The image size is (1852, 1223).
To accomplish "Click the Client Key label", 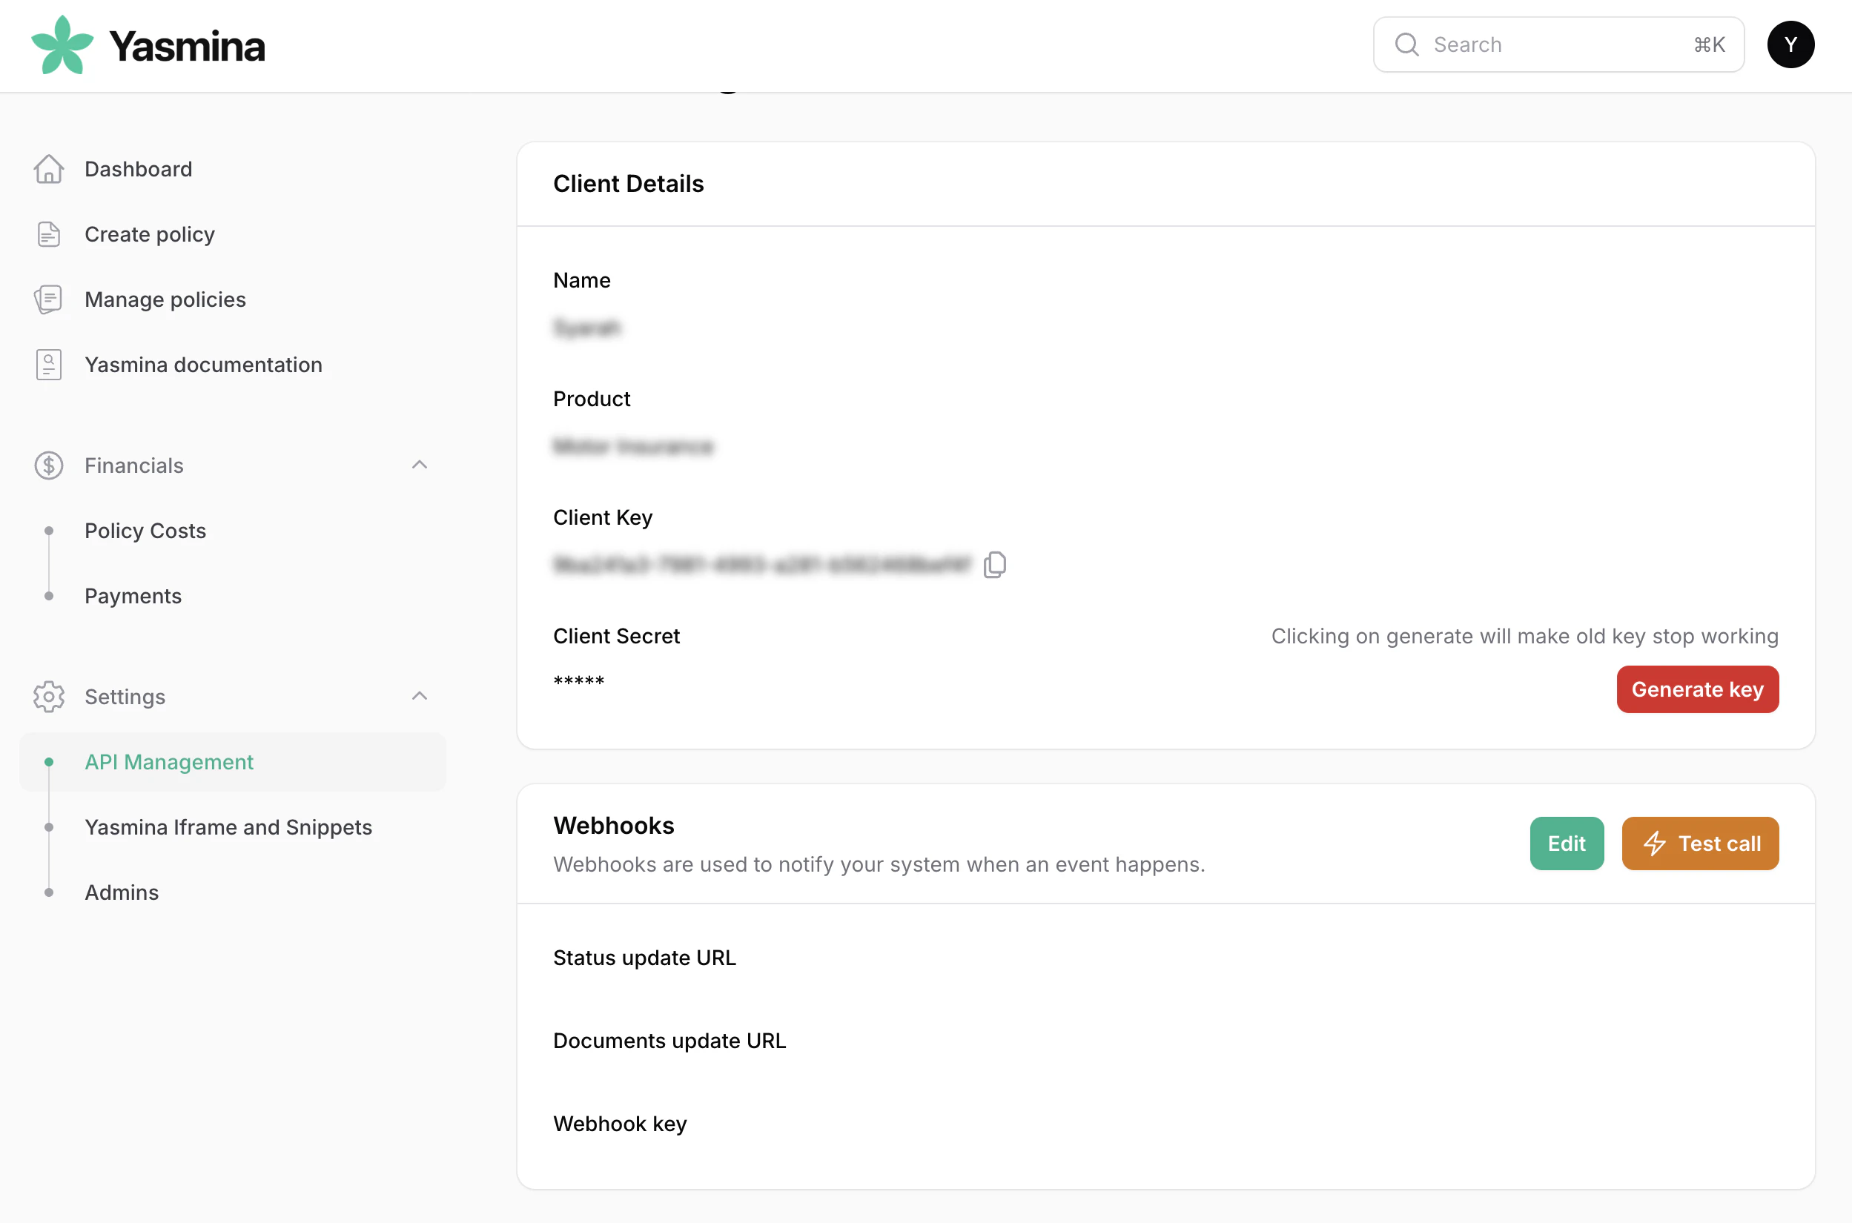I will click(x=603, y=518).
